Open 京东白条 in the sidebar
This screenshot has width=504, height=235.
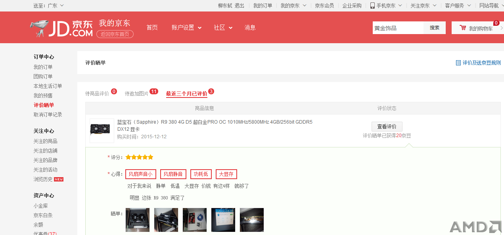pyautogui.click(x=43, y=215)
